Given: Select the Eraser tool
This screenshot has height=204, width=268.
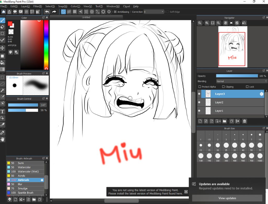Looking at the screenshot, I should pos(2,27).
